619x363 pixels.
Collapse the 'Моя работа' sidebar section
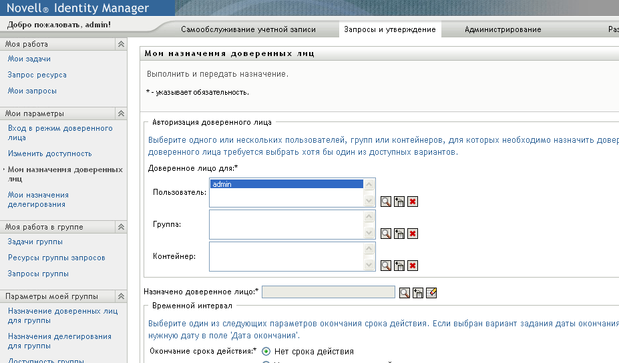[x=121, y=44]
